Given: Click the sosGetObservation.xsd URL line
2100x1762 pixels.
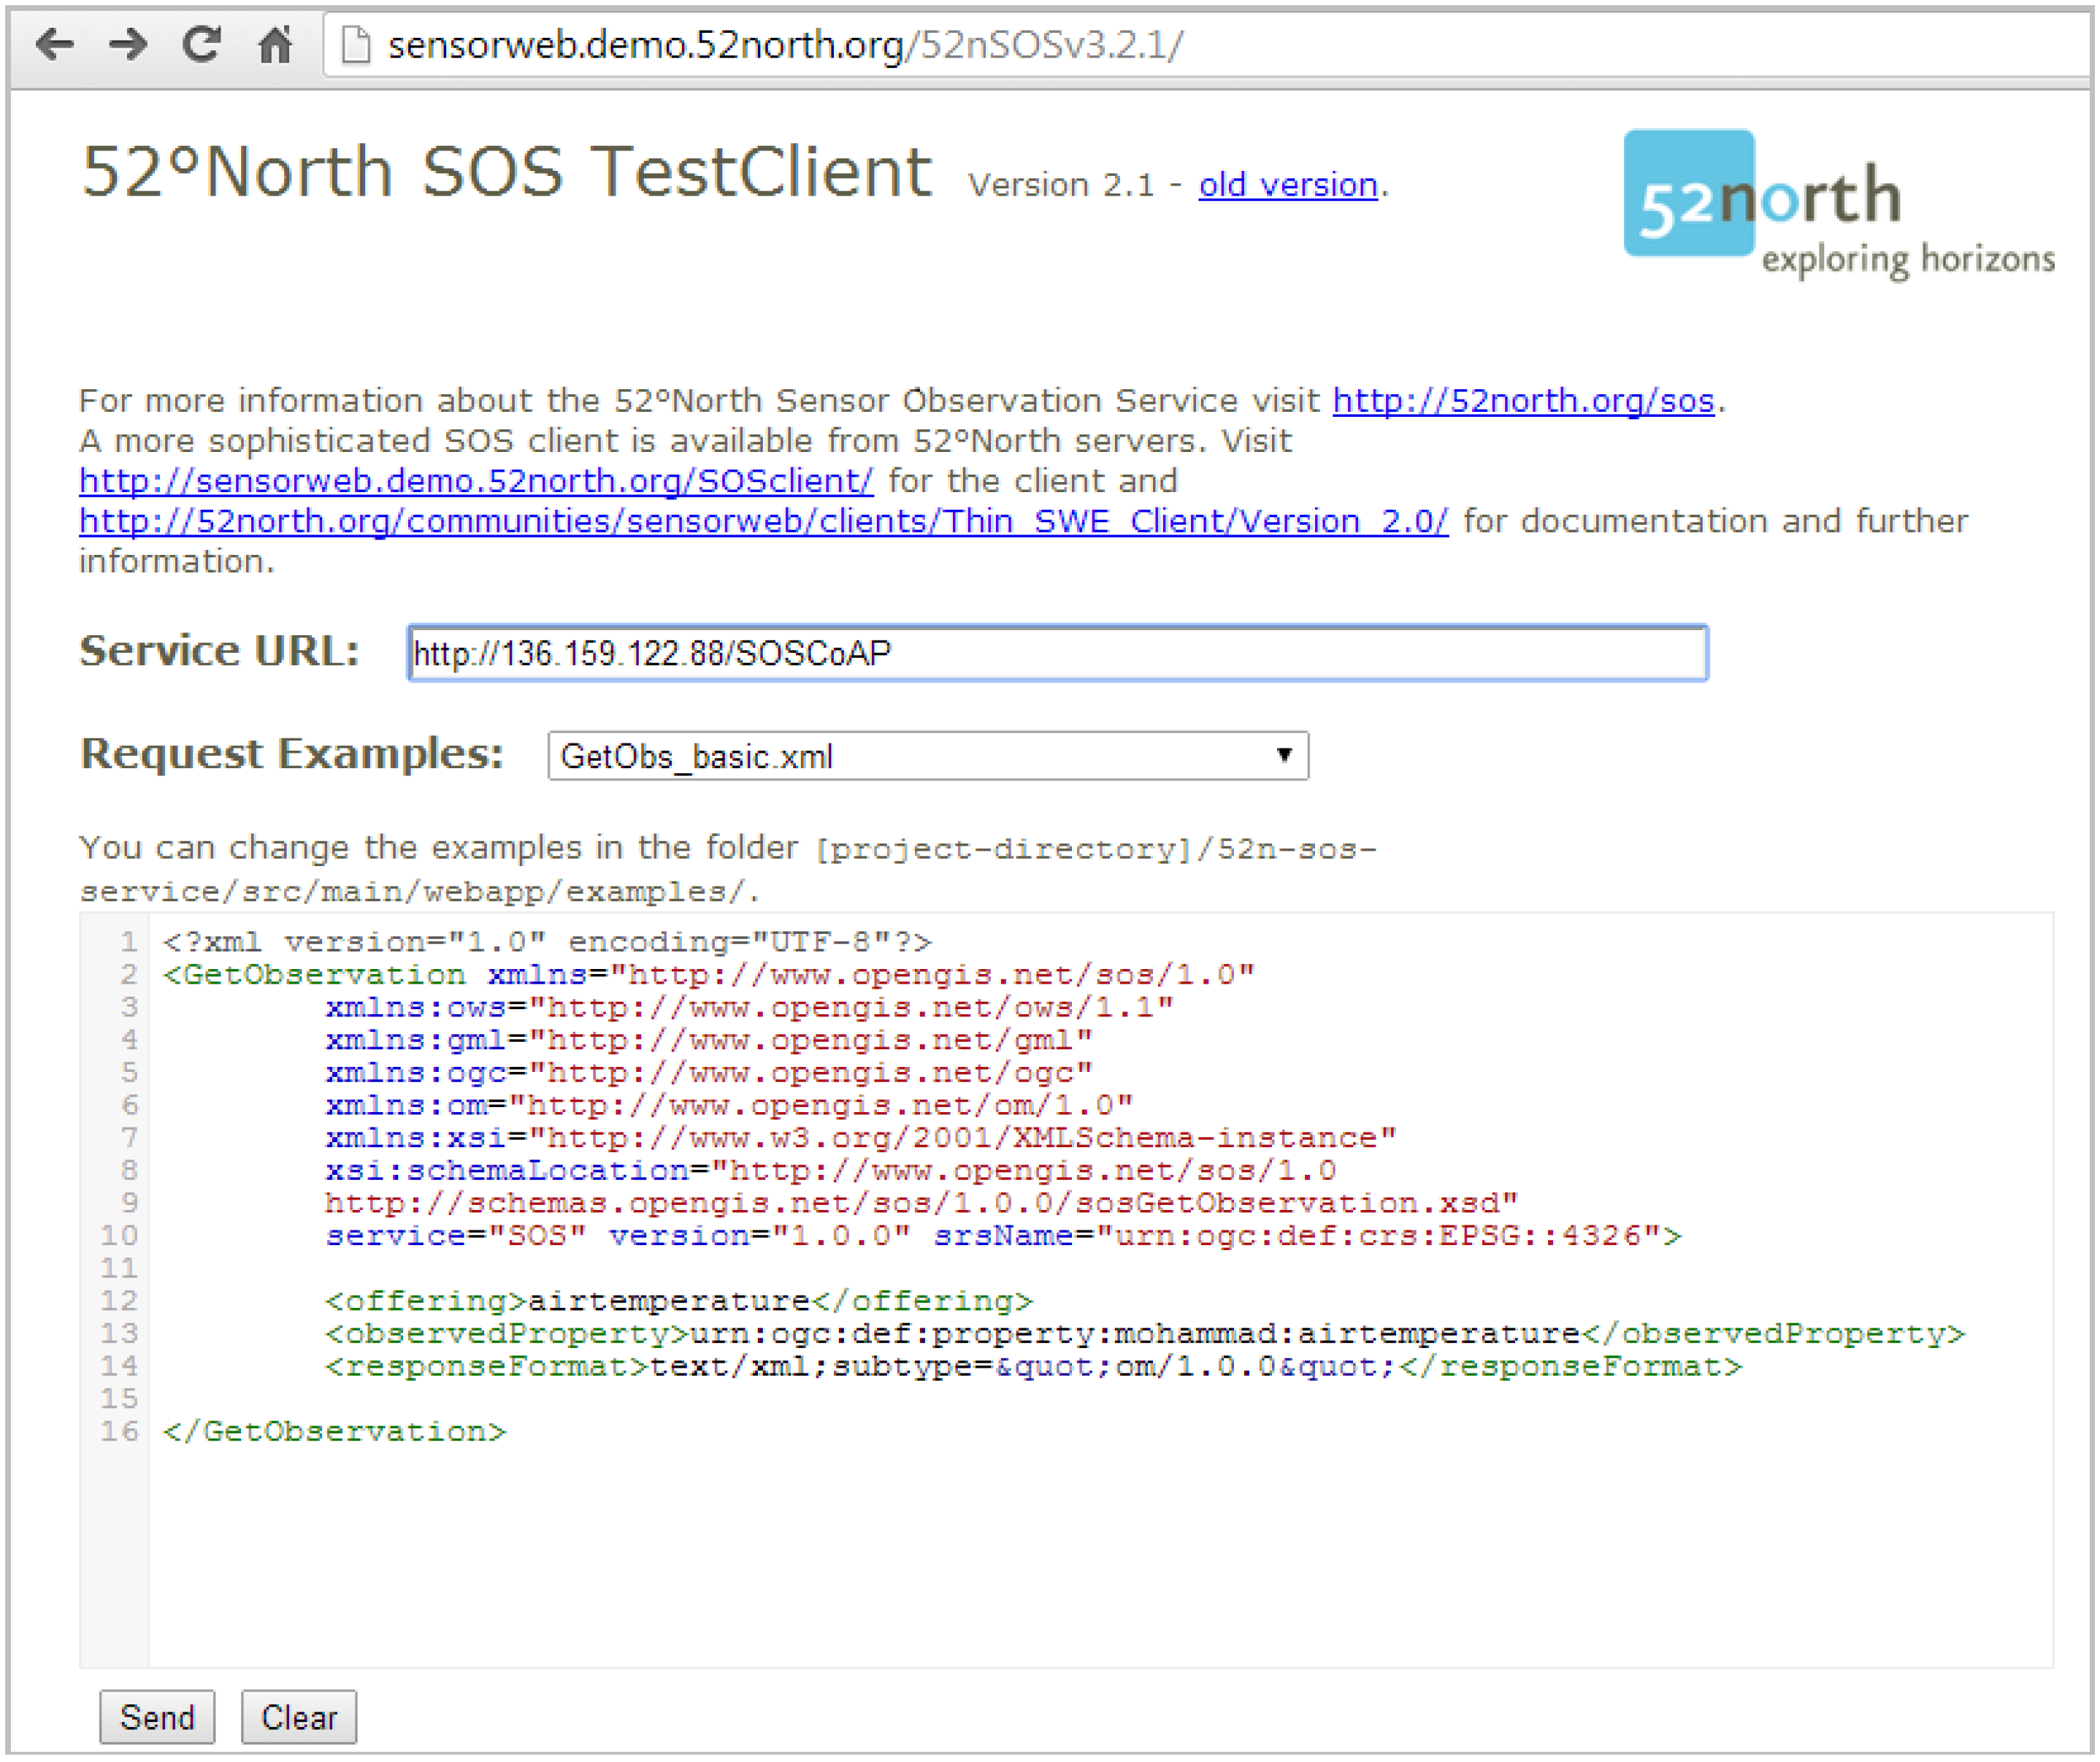Looking at the screenshot, I should click(922, 1203).
